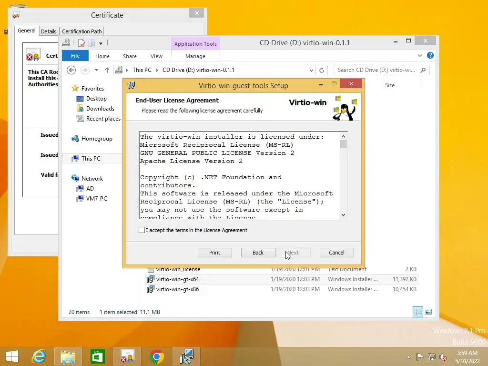
Task: Open the AD network computer
Action: 90,188
